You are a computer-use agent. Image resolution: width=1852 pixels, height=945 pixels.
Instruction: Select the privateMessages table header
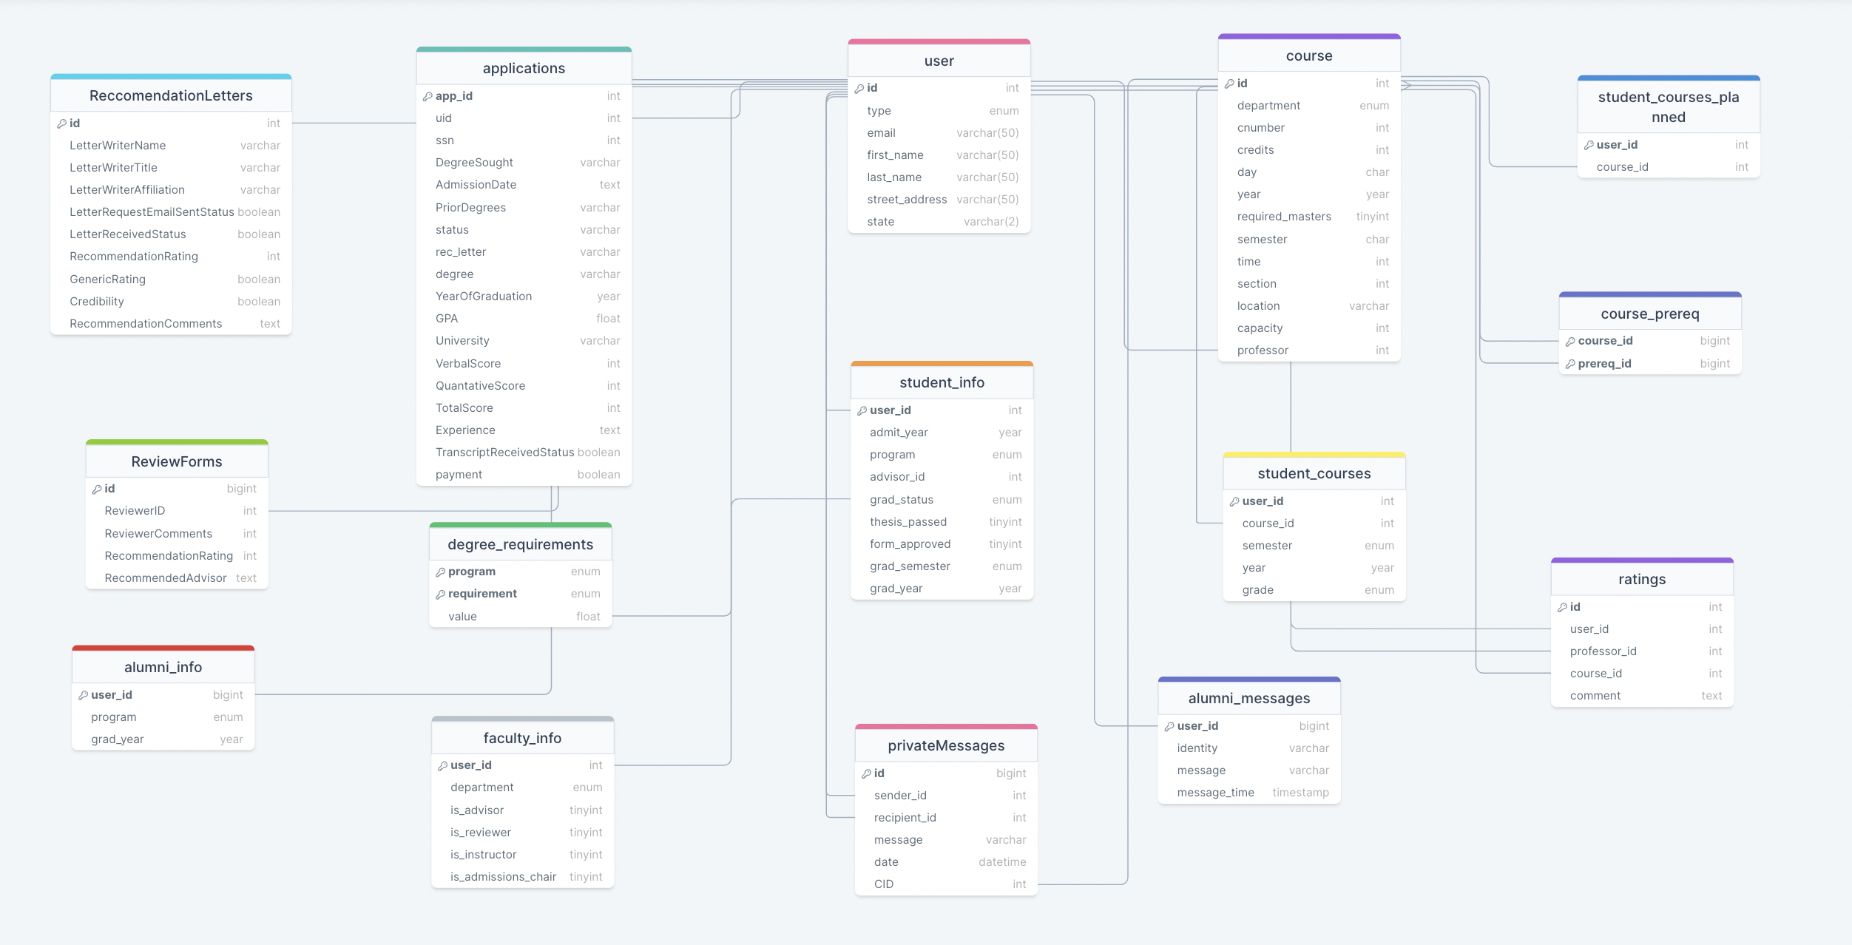[947, 745]
